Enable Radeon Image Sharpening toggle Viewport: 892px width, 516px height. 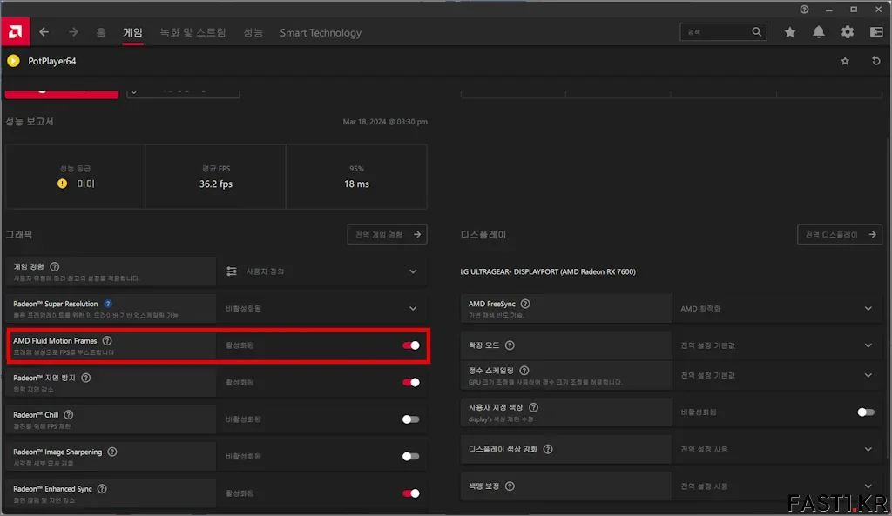411,456
